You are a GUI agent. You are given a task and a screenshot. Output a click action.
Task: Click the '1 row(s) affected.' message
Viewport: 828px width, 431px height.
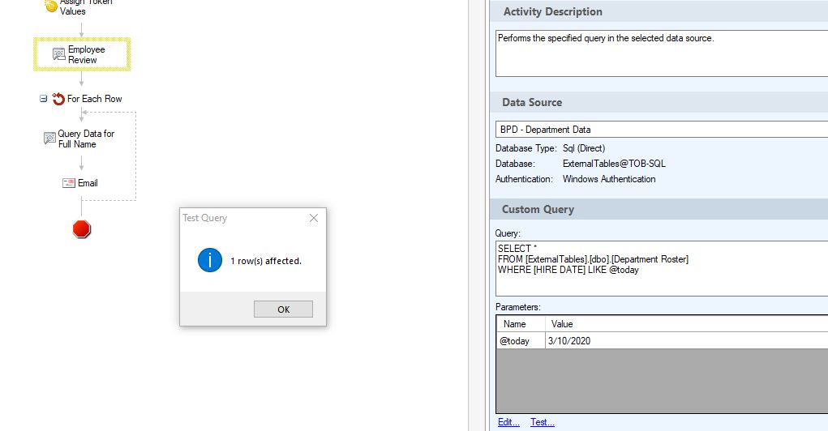coord(266,261)
